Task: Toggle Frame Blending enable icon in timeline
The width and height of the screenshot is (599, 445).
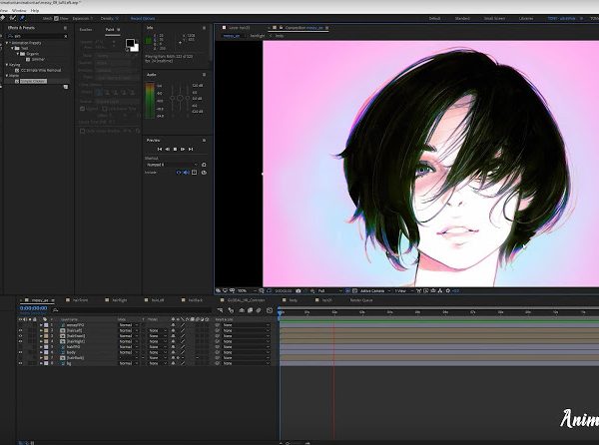Action: click(x=251, y=310)
